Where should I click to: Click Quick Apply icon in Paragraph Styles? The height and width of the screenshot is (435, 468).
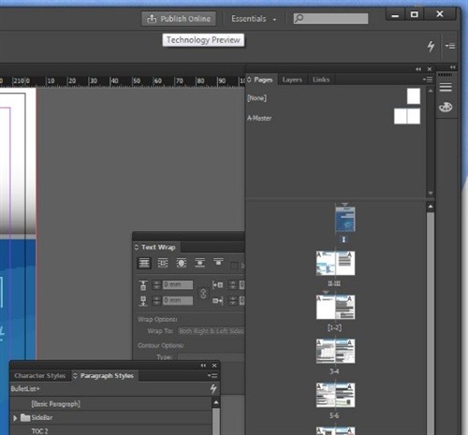[213, 389]
